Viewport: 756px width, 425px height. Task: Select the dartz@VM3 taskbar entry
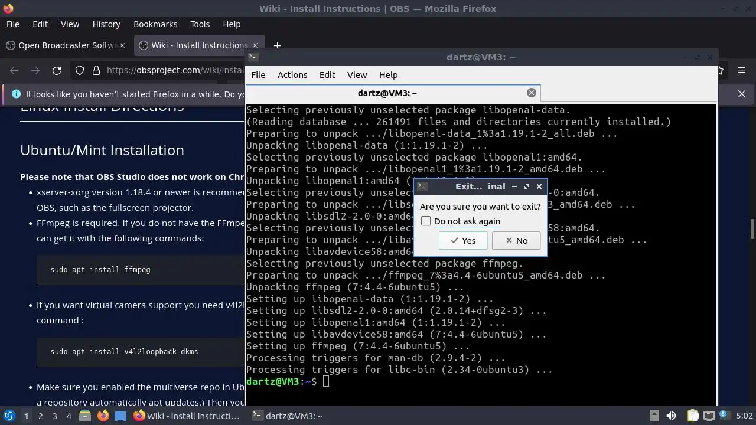(x=289, y=416)
